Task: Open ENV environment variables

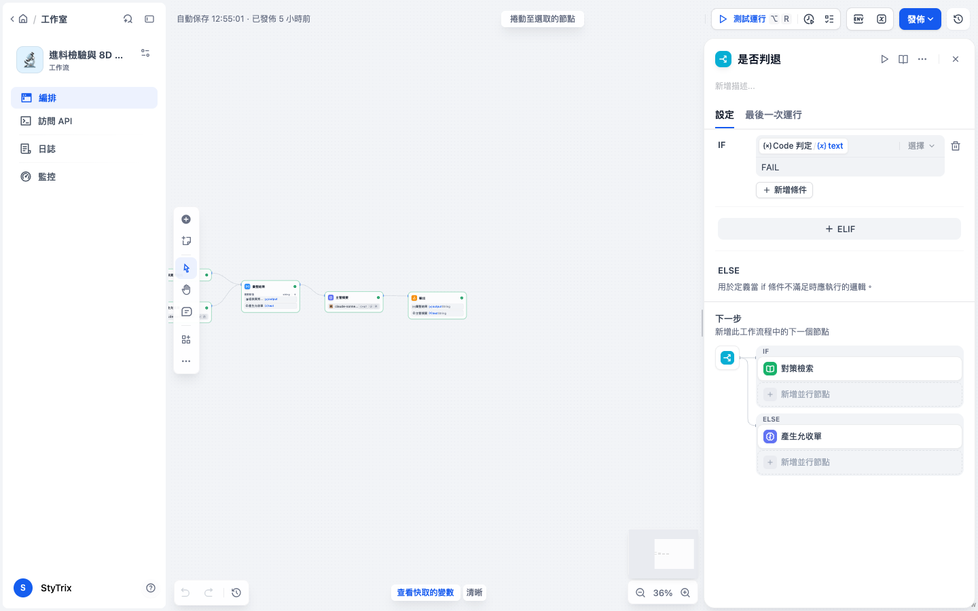Action: (858, 19)
